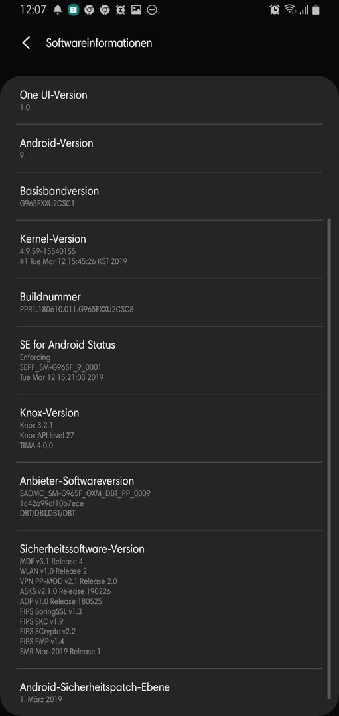Open the One UI-Version entry
This screenshot has height=716, width=339.
pyautogui.click(x=170, y=101)
